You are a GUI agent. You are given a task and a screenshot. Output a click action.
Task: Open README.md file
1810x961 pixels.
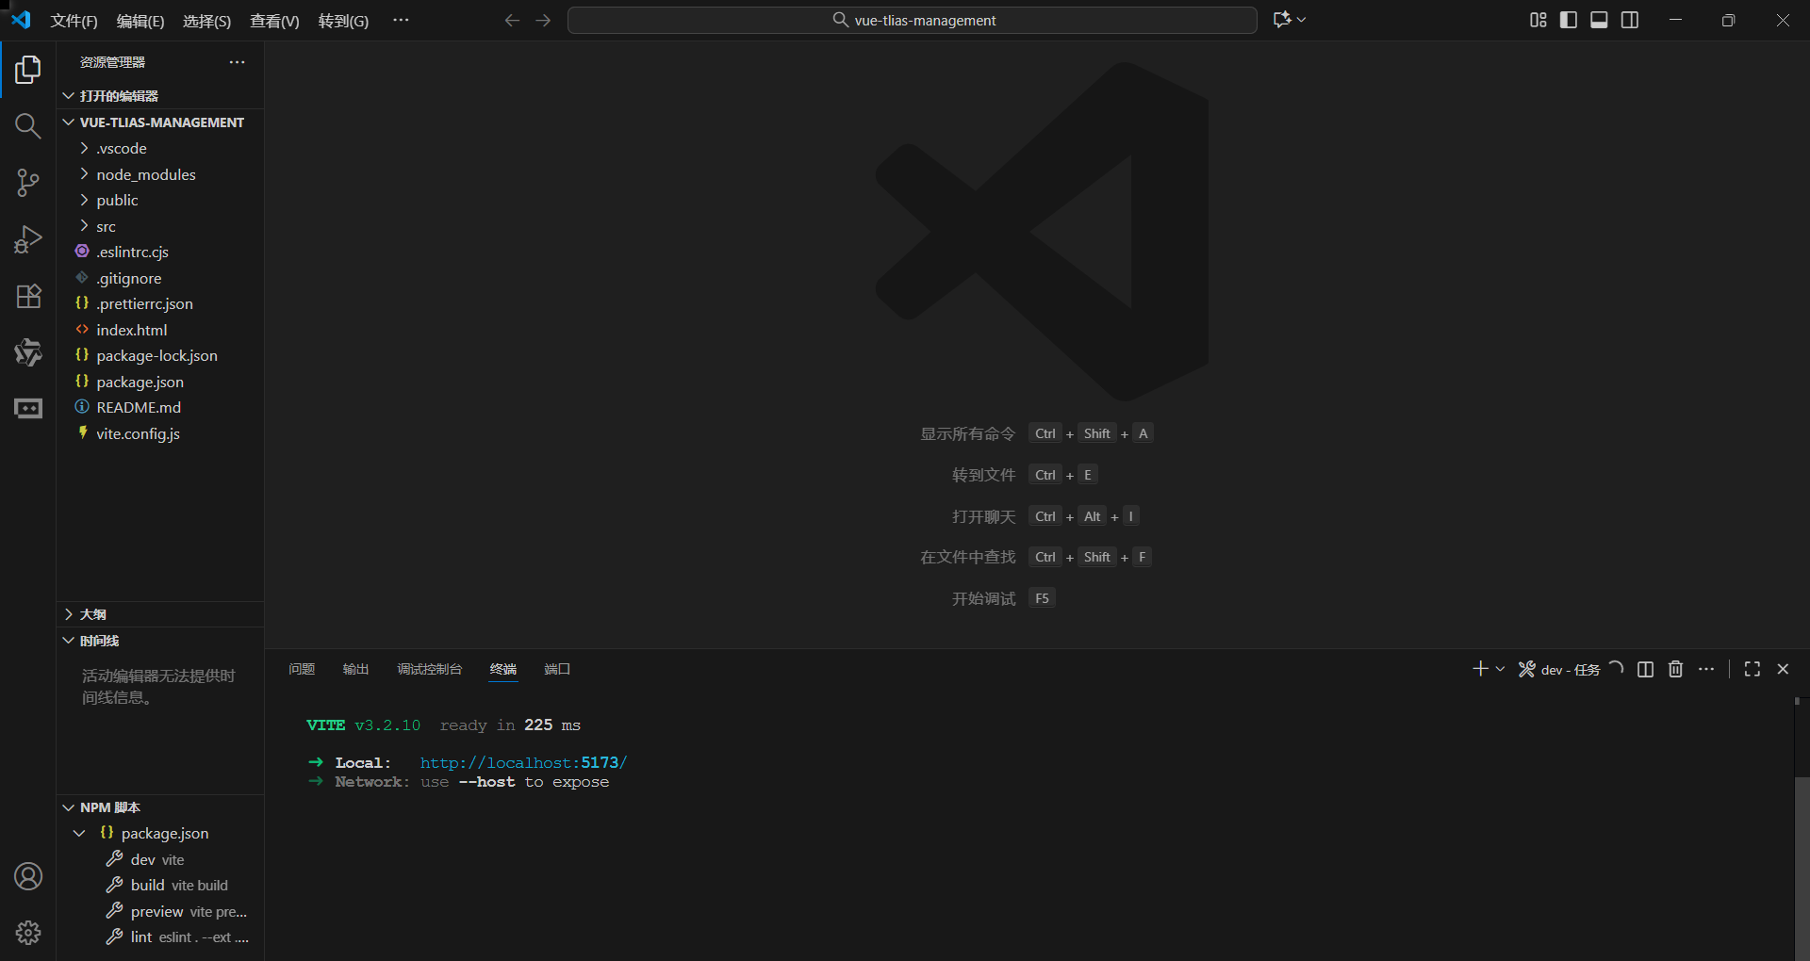(x=161, y=407)
